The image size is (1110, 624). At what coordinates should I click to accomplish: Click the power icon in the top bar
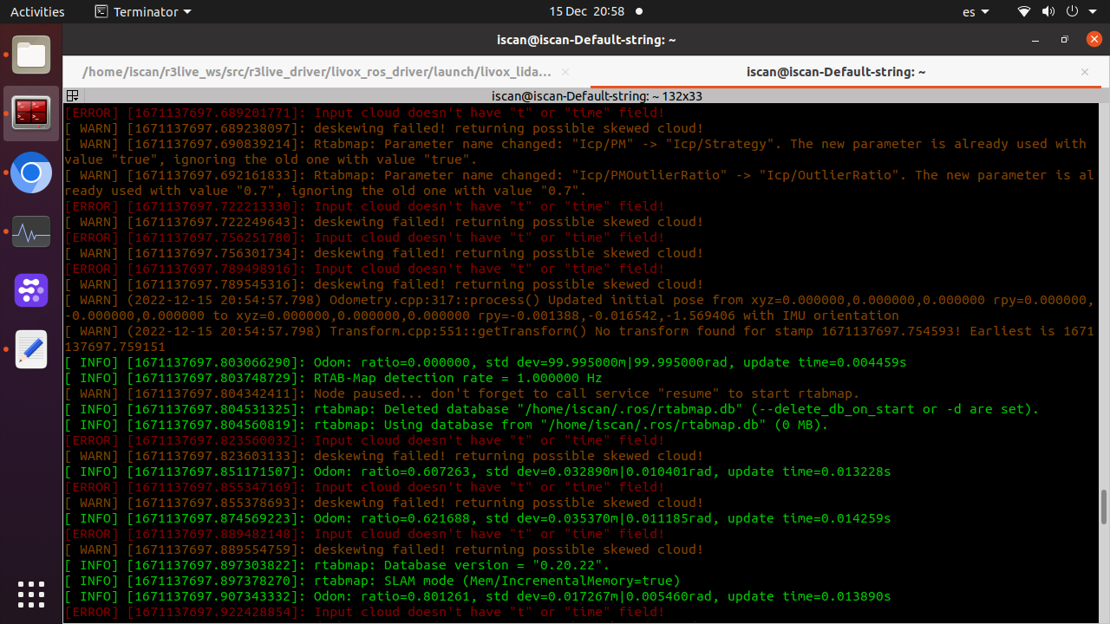pos(1071,12)
